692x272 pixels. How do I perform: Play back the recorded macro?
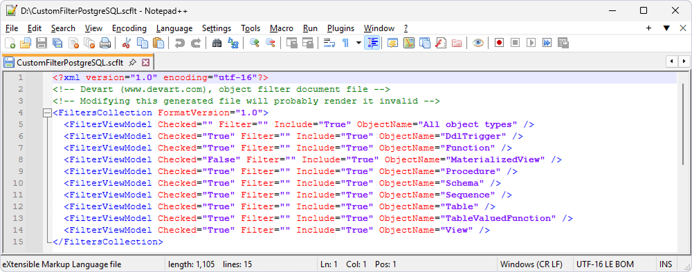(x=531, y=43)
